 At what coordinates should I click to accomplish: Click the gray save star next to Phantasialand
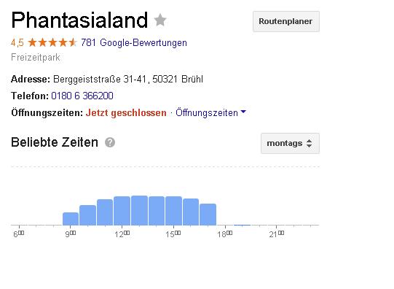coord(160,20)
